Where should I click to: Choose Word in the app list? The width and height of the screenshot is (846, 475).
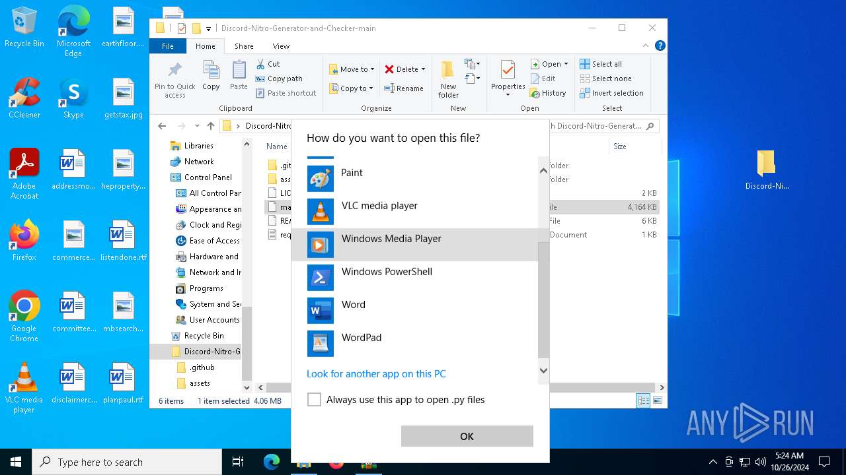click(x=414, y=311)
